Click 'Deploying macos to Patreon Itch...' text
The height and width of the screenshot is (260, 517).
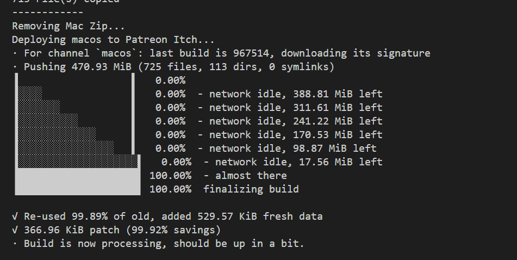click(113, 40)
